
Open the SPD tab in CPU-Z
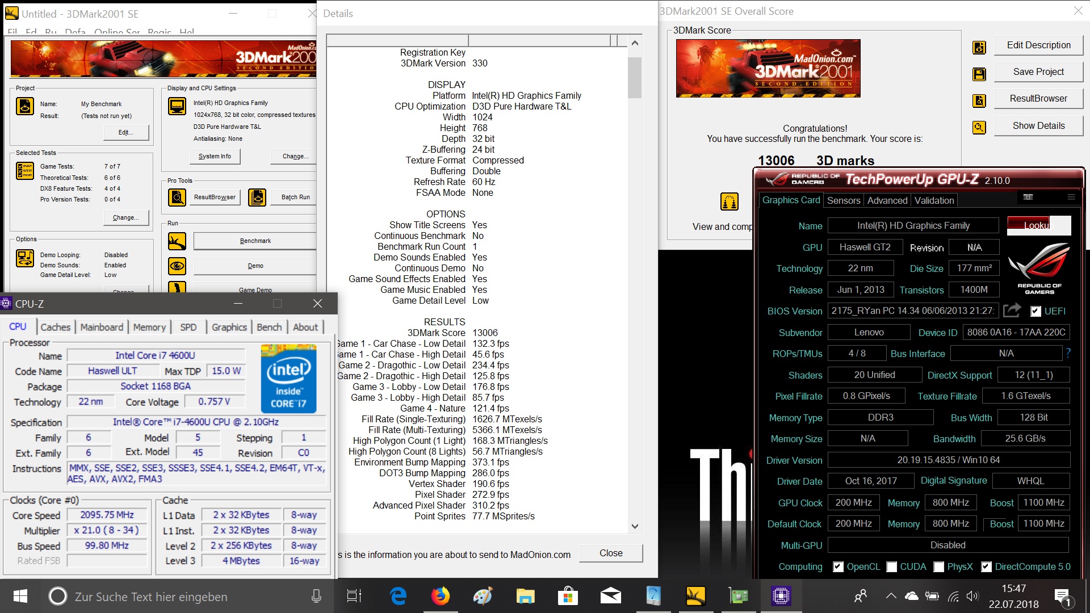tap(188, 327)
